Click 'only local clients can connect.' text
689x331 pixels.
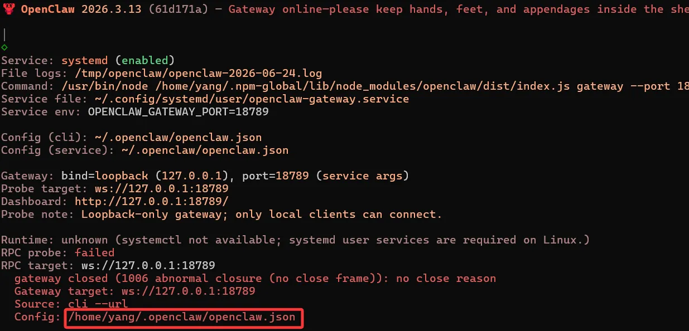[x=339, y=215]
